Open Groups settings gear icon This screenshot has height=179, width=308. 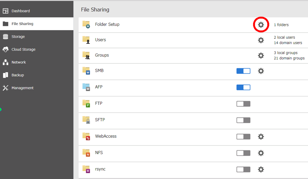[x=261, y=55]
